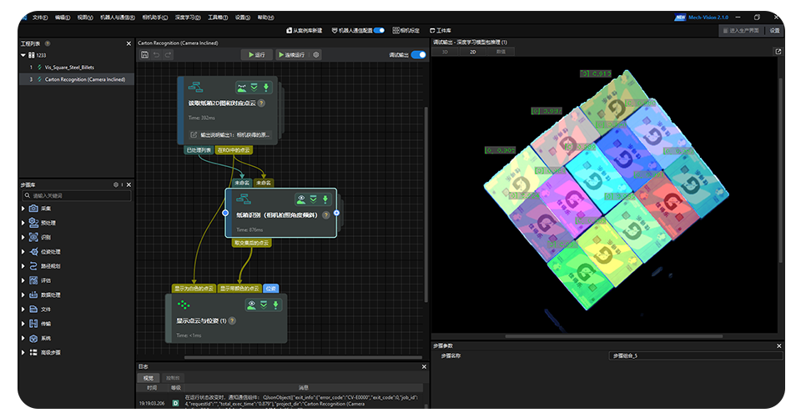801x418 pixels.
Task: Expand the 预处理 category in step library
Action: tap(23, 223)
